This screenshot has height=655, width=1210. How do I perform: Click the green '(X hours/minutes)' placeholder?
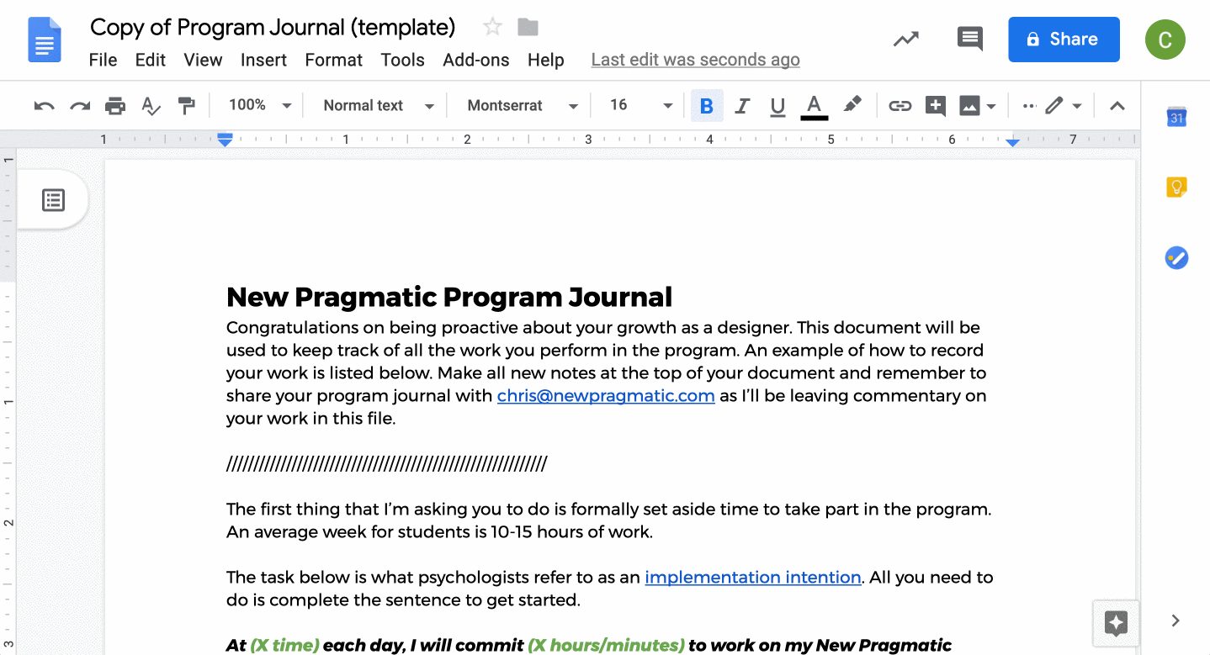[606, 646]
